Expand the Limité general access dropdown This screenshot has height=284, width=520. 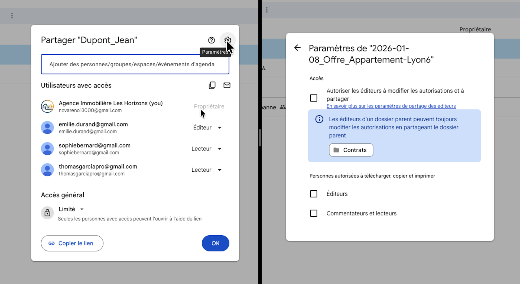pyautogui.click(x=71, y=209)
